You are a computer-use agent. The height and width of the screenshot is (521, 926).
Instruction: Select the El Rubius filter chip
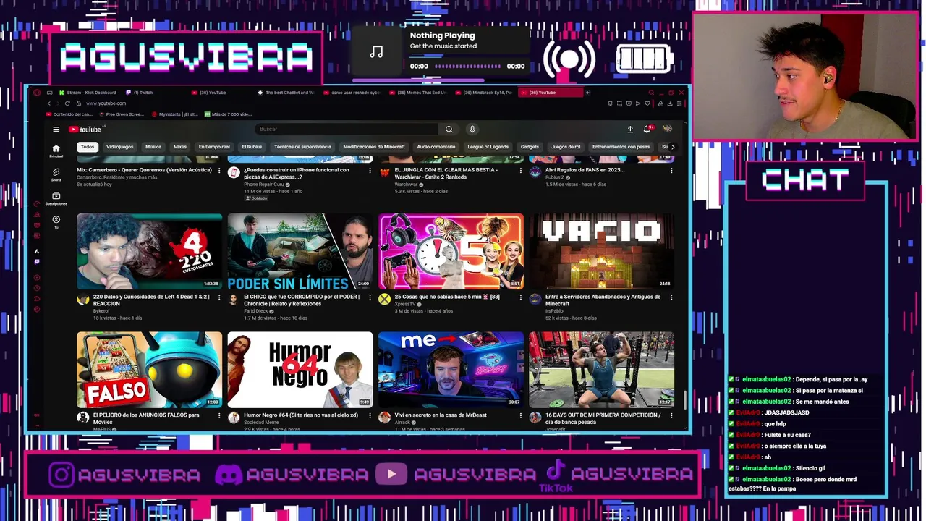(x=252, y=147)
